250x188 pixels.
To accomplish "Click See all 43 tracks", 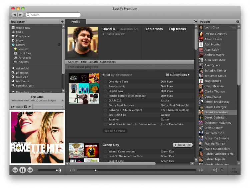I will pos(115,131).
